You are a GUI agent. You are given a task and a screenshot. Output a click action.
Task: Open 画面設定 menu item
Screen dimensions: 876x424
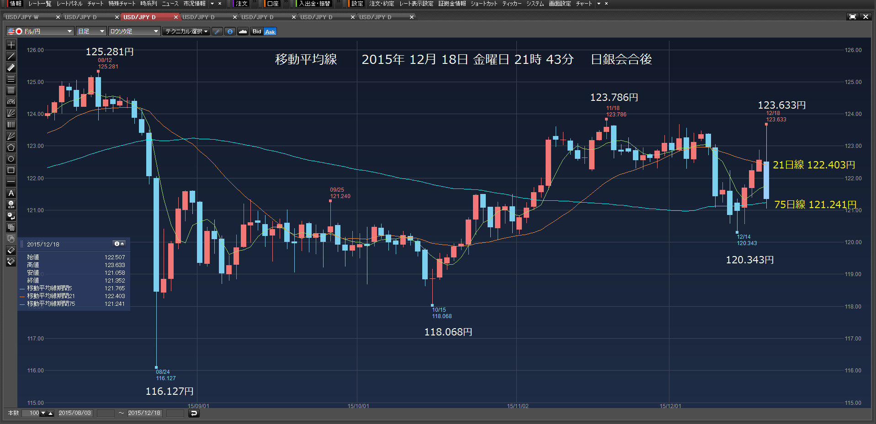[560, 4]
